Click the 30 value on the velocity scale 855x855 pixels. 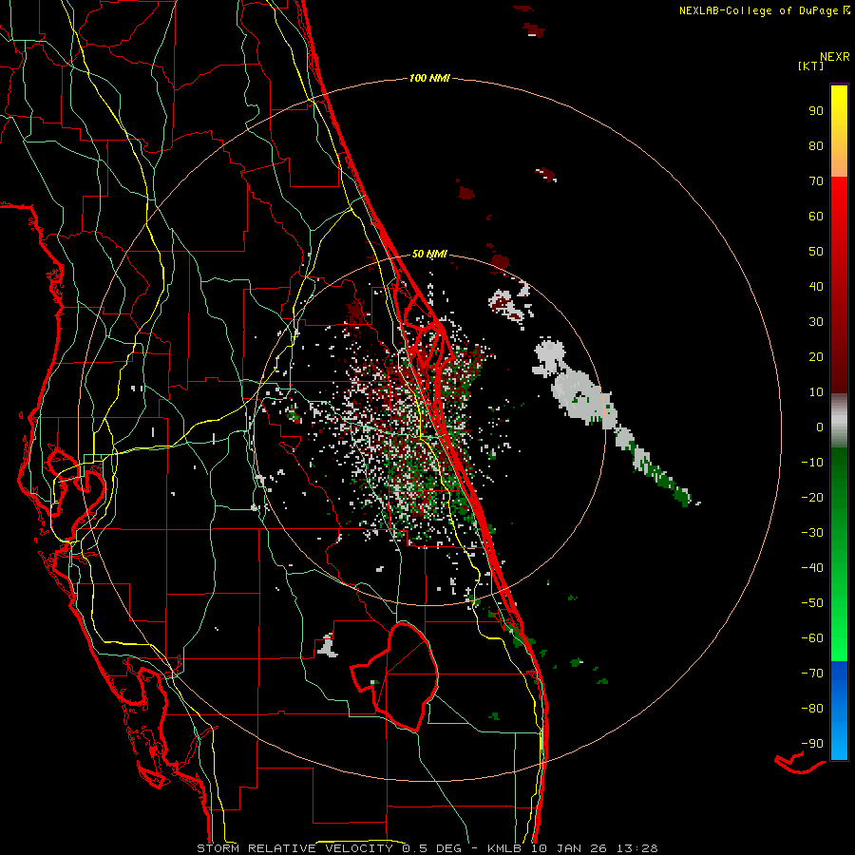tap(816, 322)
